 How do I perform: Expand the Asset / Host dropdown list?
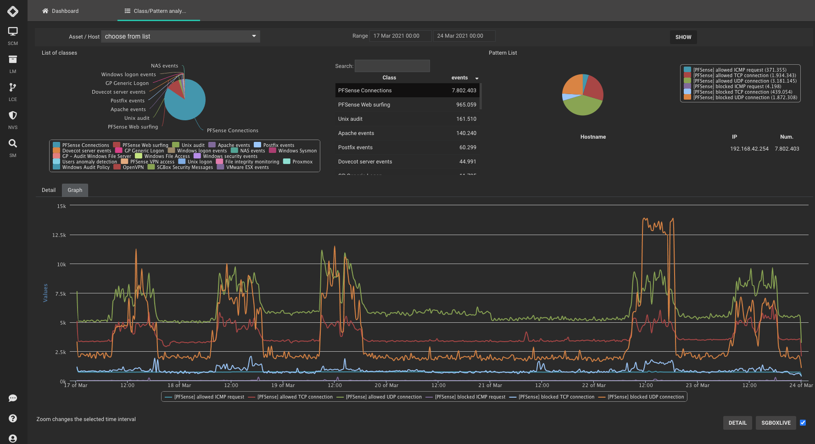point(180,37)
